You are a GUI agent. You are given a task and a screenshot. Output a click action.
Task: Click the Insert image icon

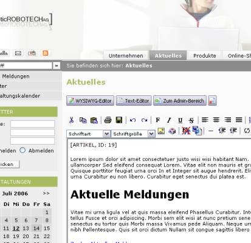pos(161,131)
